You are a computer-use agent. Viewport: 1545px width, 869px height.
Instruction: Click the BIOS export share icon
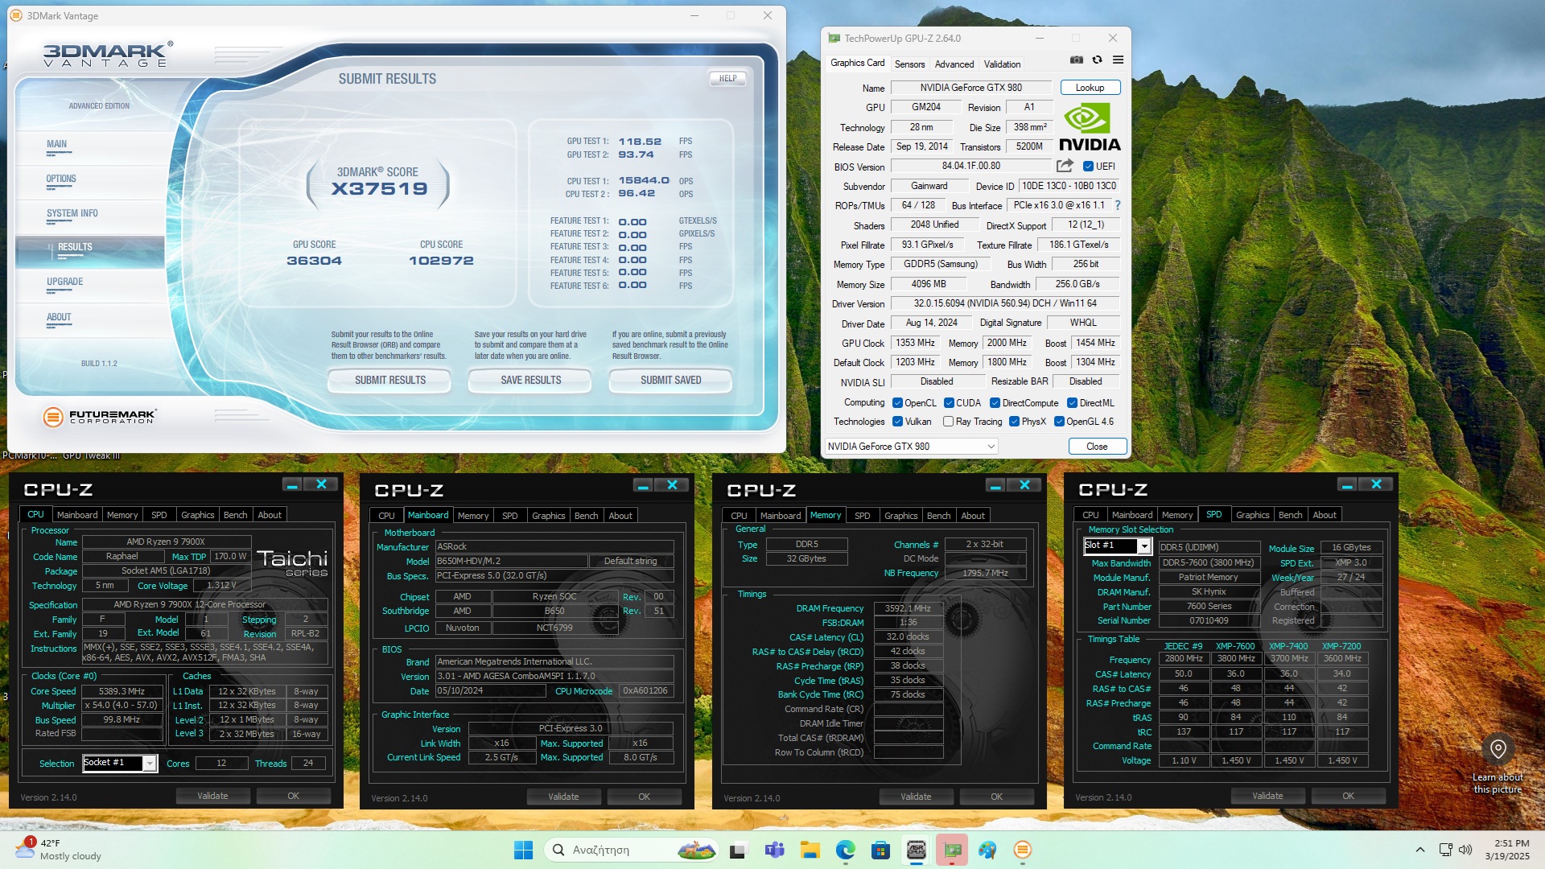point(1065,166)
